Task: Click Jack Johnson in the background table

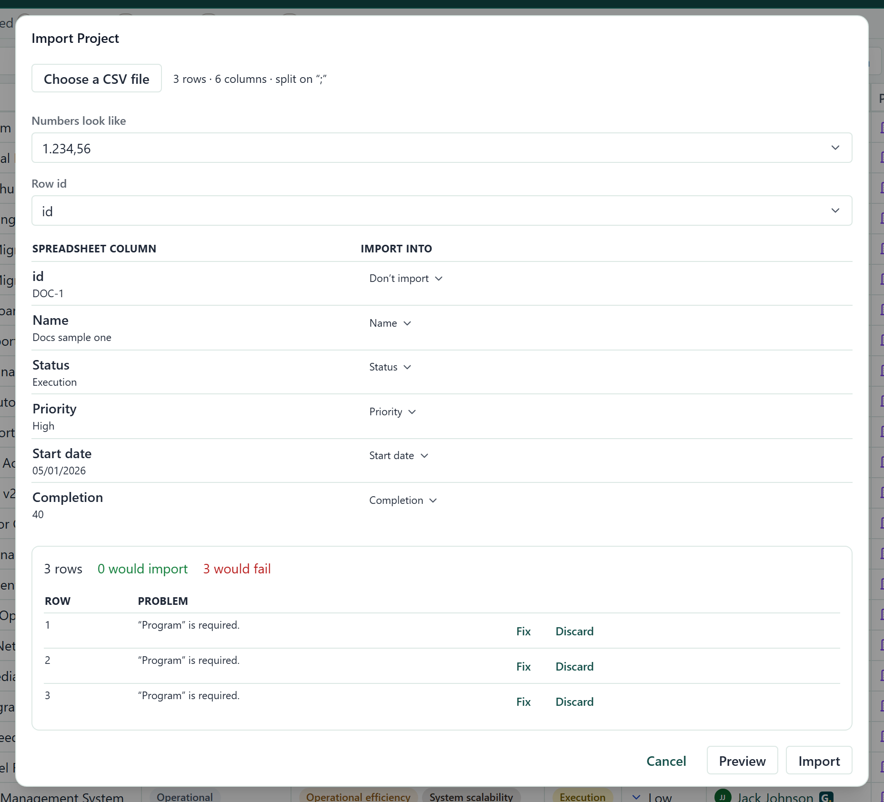Action: [775, 797]
